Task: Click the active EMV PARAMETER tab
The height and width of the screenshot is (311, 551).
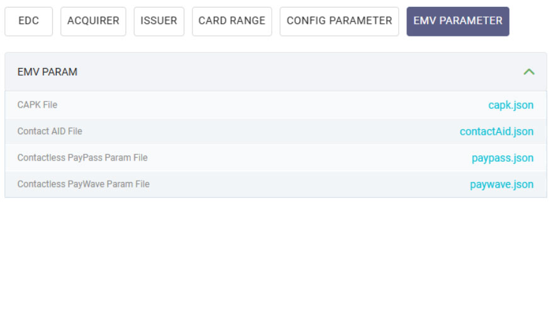Action: [x=457, y=21]
